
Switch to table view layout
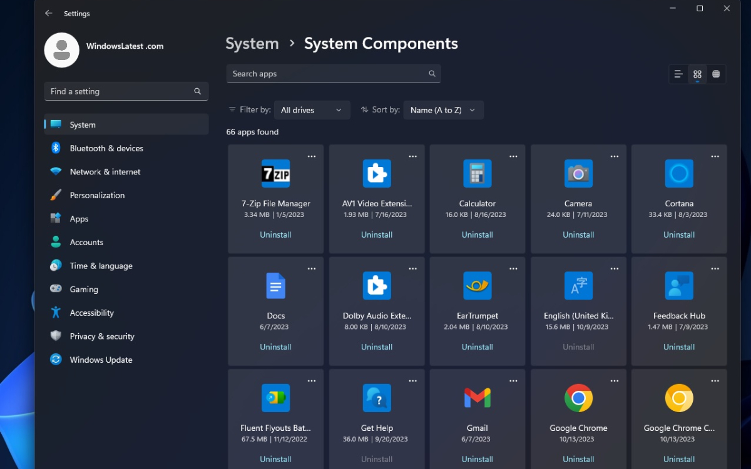coord(716,74)
